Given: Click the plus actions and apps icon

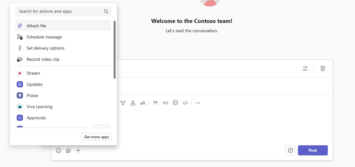Looking at the screenshot, I should point(78,151).
